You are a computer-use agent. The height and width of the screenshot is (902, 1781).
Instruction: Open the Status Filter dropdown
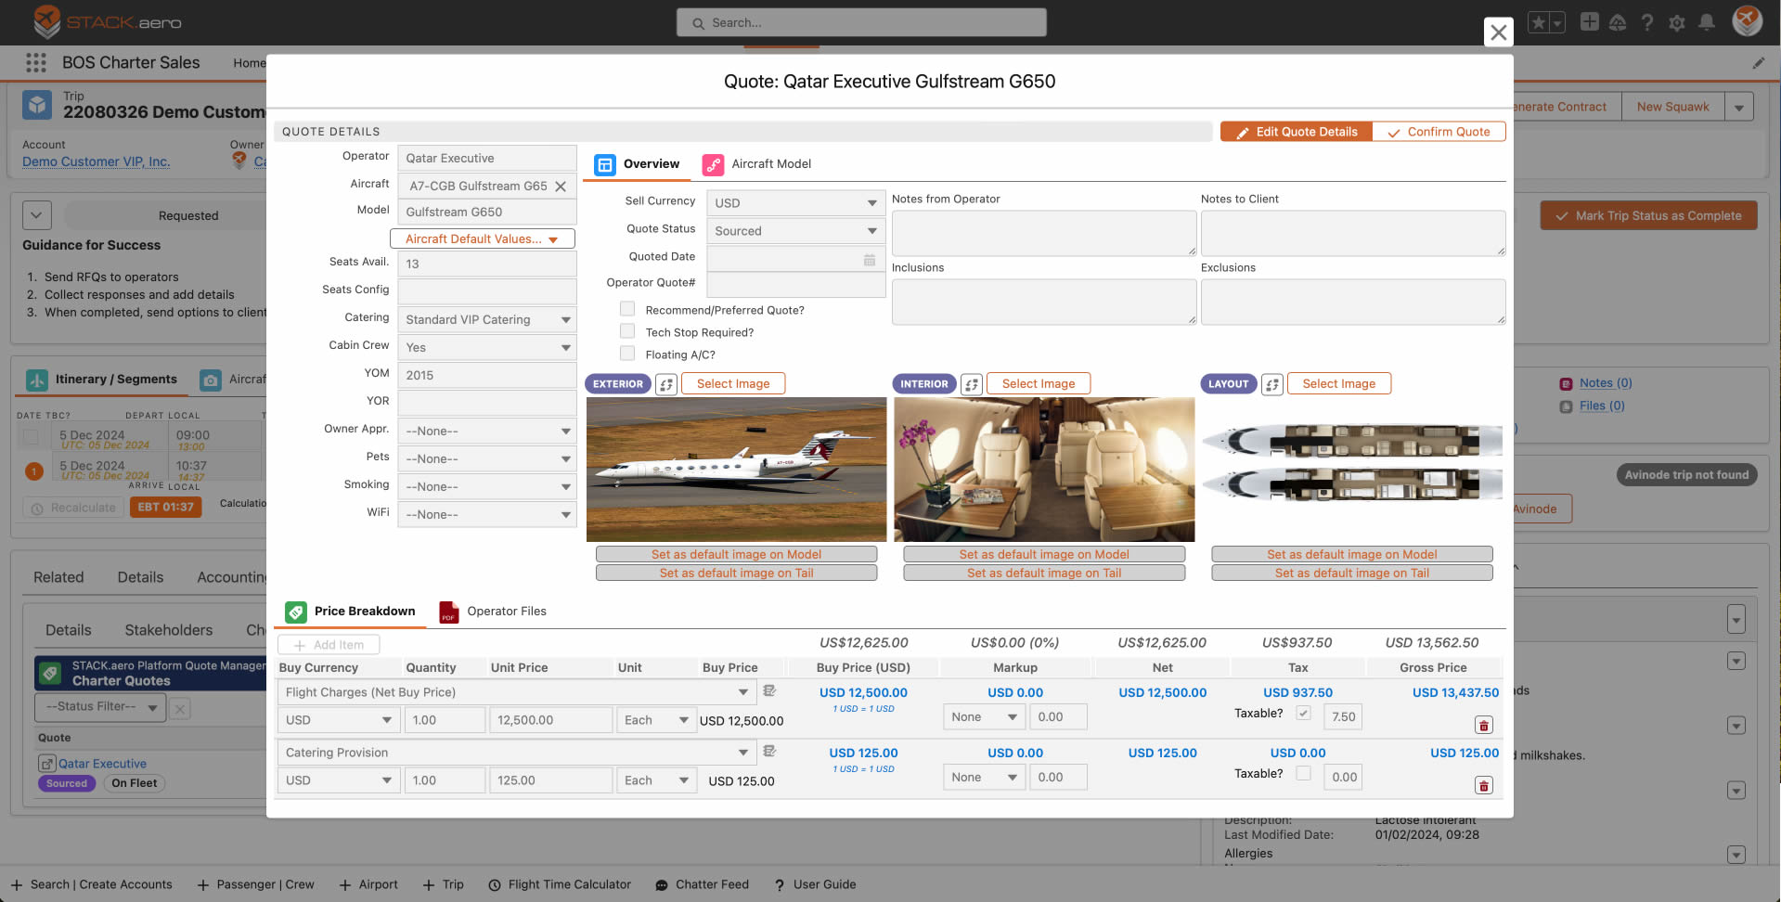coord(101,707)
